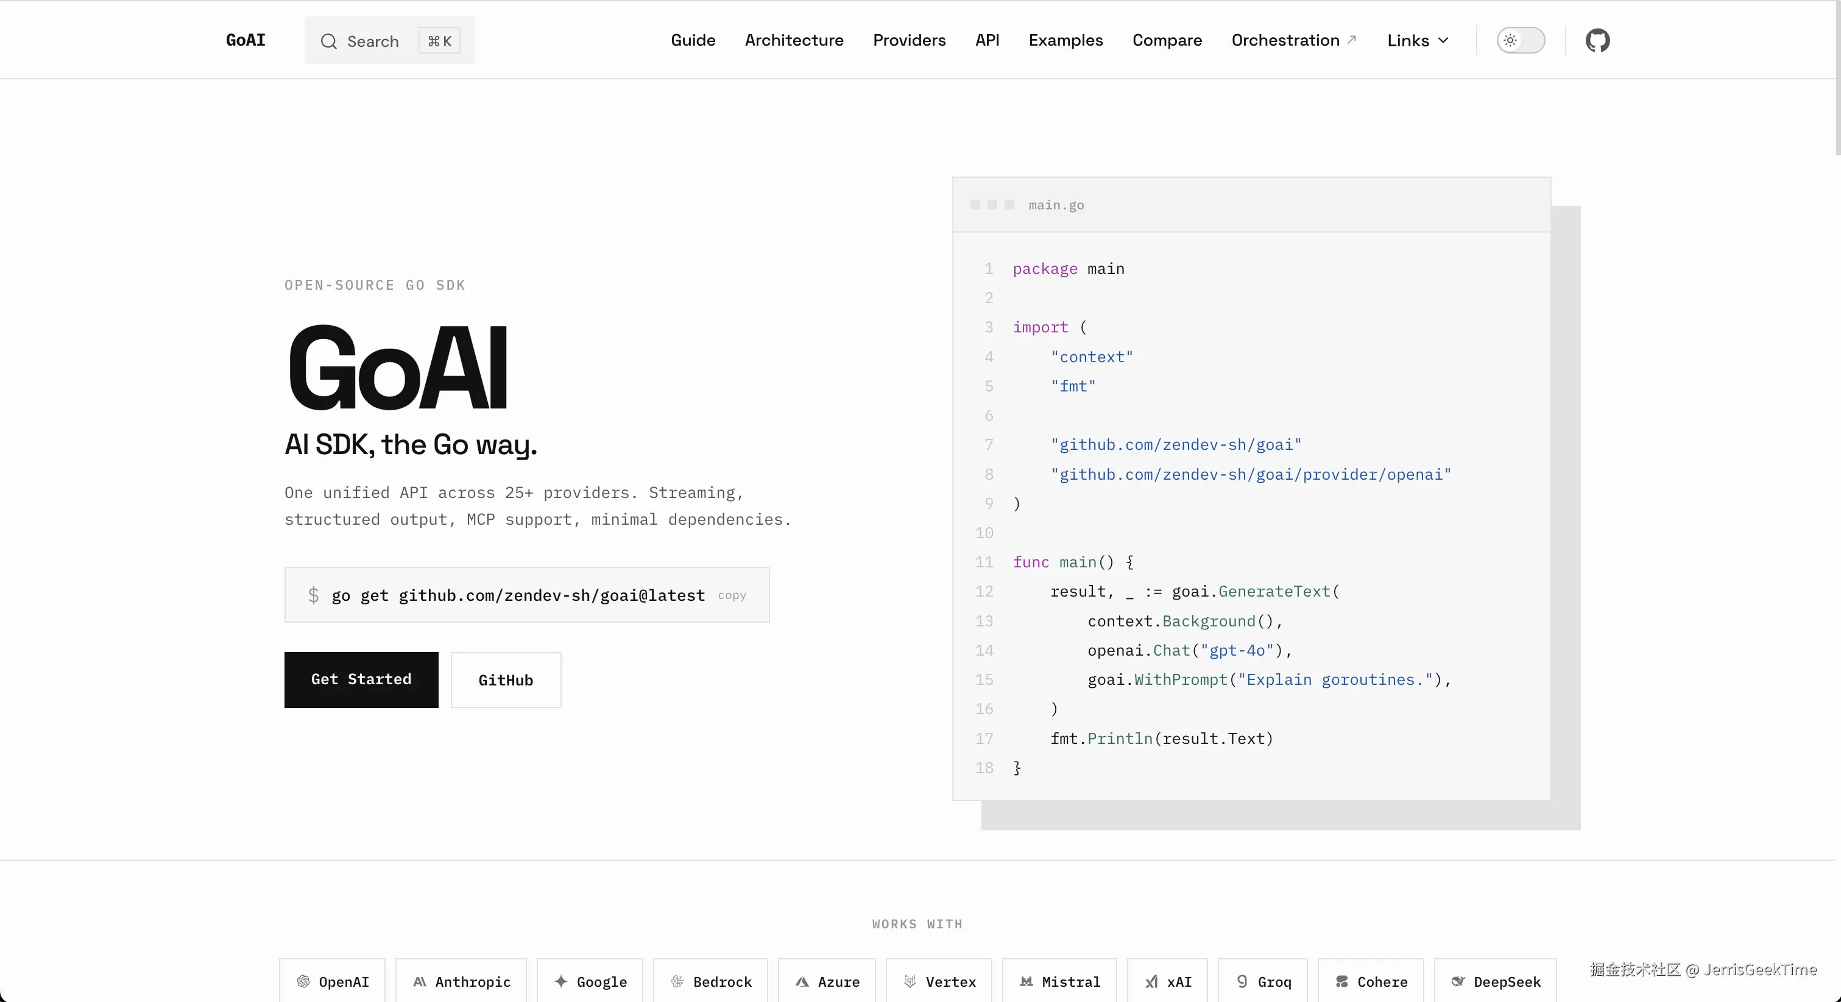Open the Guide nav item
This screenshot has width=1841, height=1002.
[x=693, y=40]
